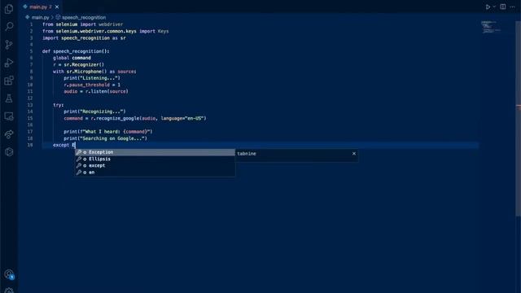The width and height of the screenshot is (521, 293).
Task: Split the editor to the right
Action: click(x=503, y=7)
